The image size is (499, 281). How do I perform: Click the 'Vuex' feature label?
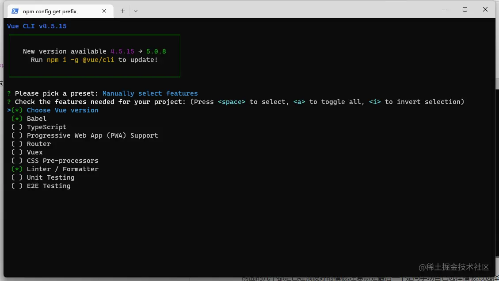tap(34, 152)
